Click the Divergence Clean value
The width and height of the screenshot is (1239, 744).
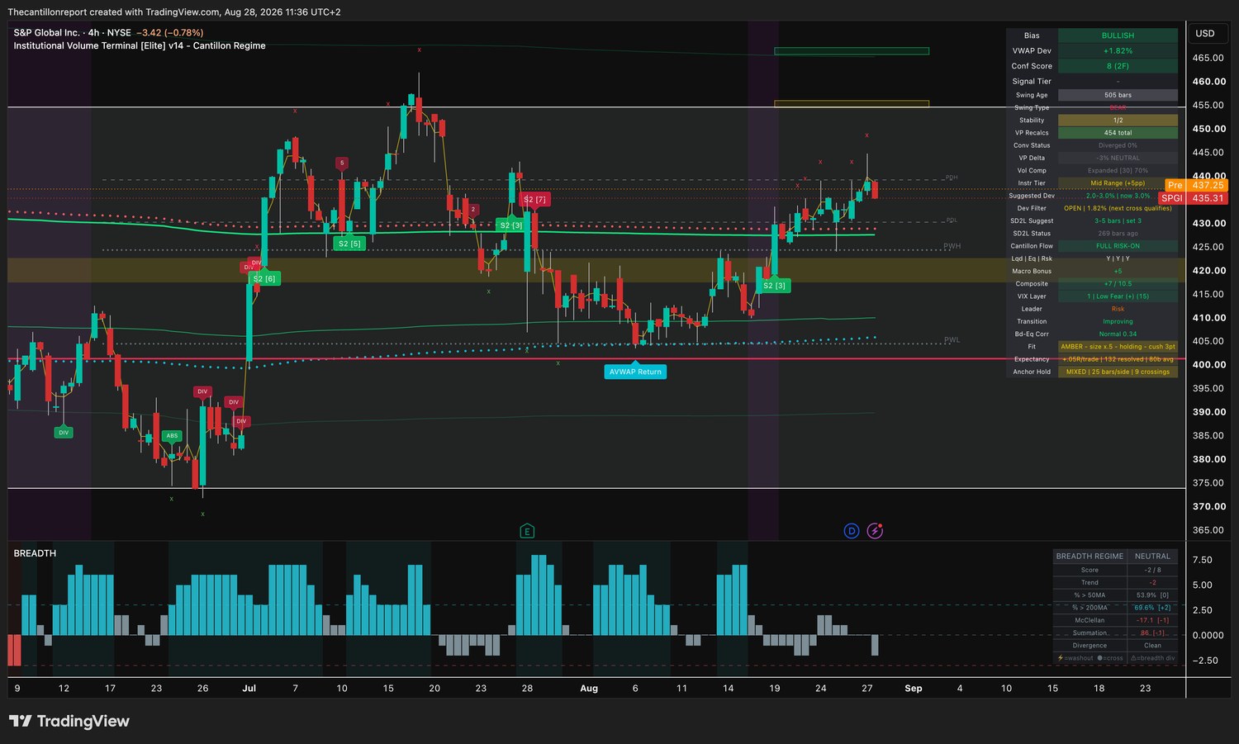(x=1152, y=646)
